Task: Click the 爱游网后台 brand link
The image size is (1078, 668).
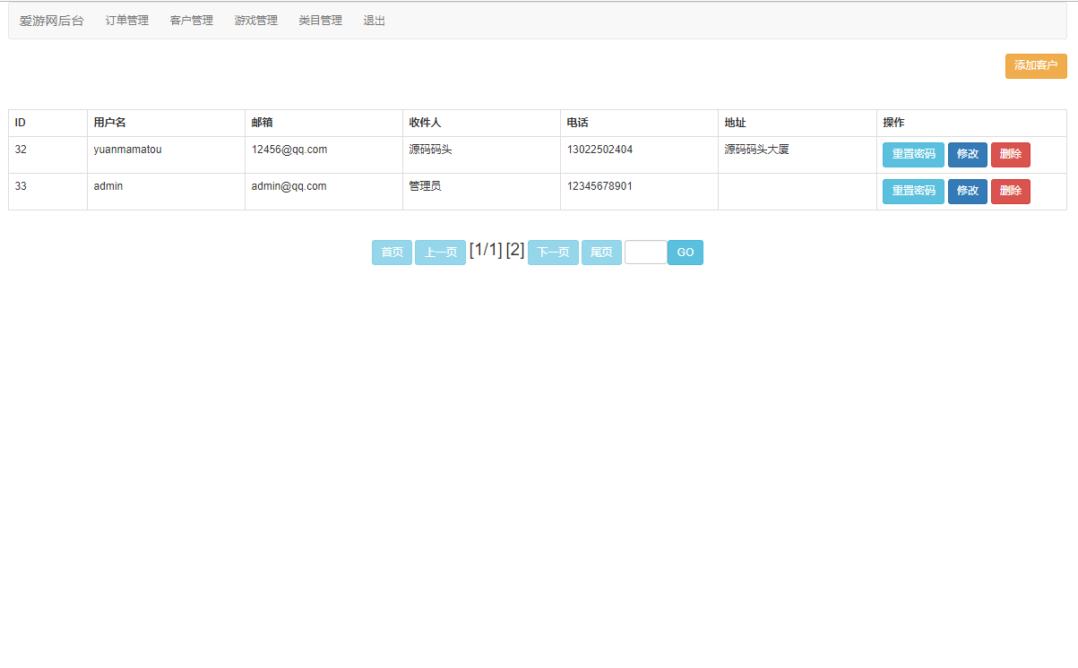Action: [51, 21]
